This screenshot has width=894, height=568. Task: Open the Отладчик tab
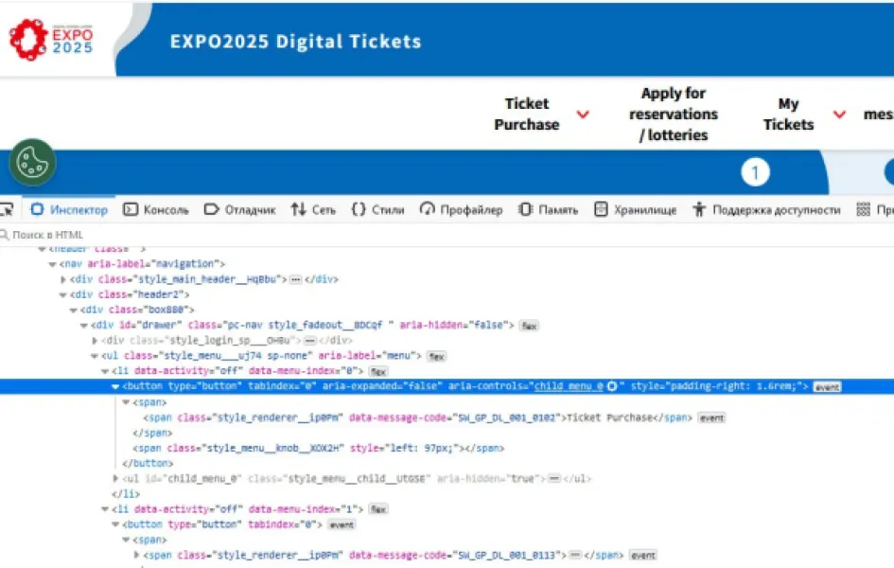[x=239, y=210]
